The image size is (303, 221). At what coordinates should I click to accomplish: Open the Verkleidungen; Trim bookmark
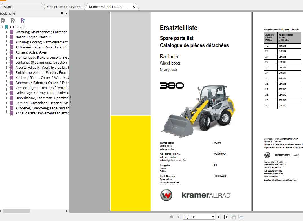(x=42, y=88)
